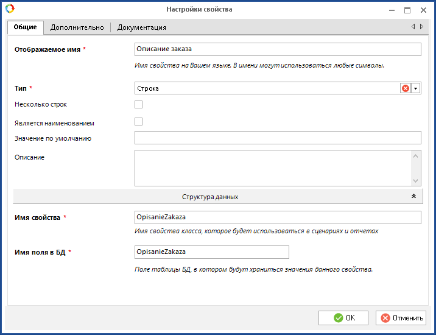Toggle the Является наименованием checkbox
The image size is (436, 335).
[138, 122]
